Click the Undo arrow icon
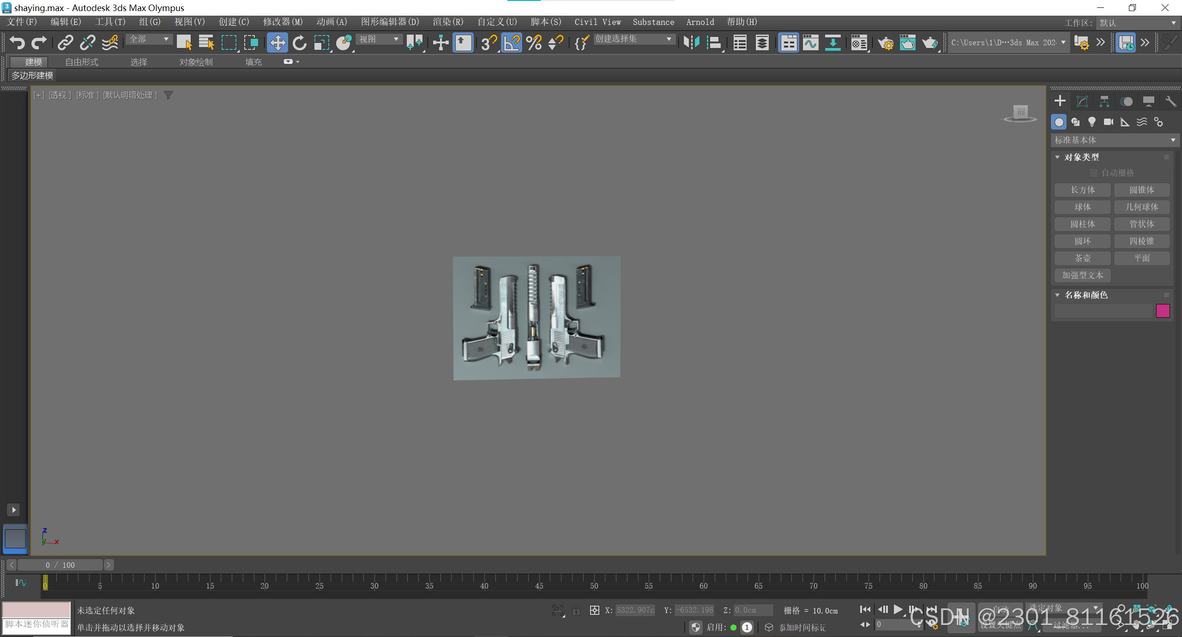The width and height of the screenshot is (1182, 637). coord(17,43)
